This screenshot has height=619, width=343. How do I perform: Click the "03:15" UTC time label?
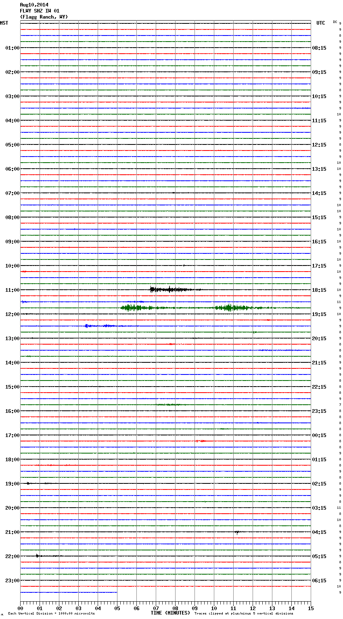tap(319, 508)
